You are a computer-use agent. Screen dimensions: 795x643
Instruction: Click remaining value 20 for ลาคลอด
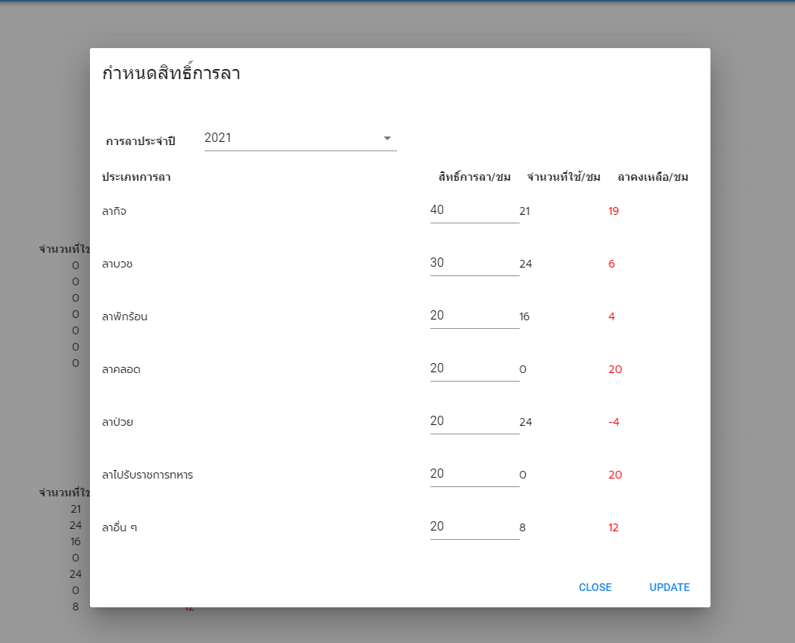tap(615, 369)
